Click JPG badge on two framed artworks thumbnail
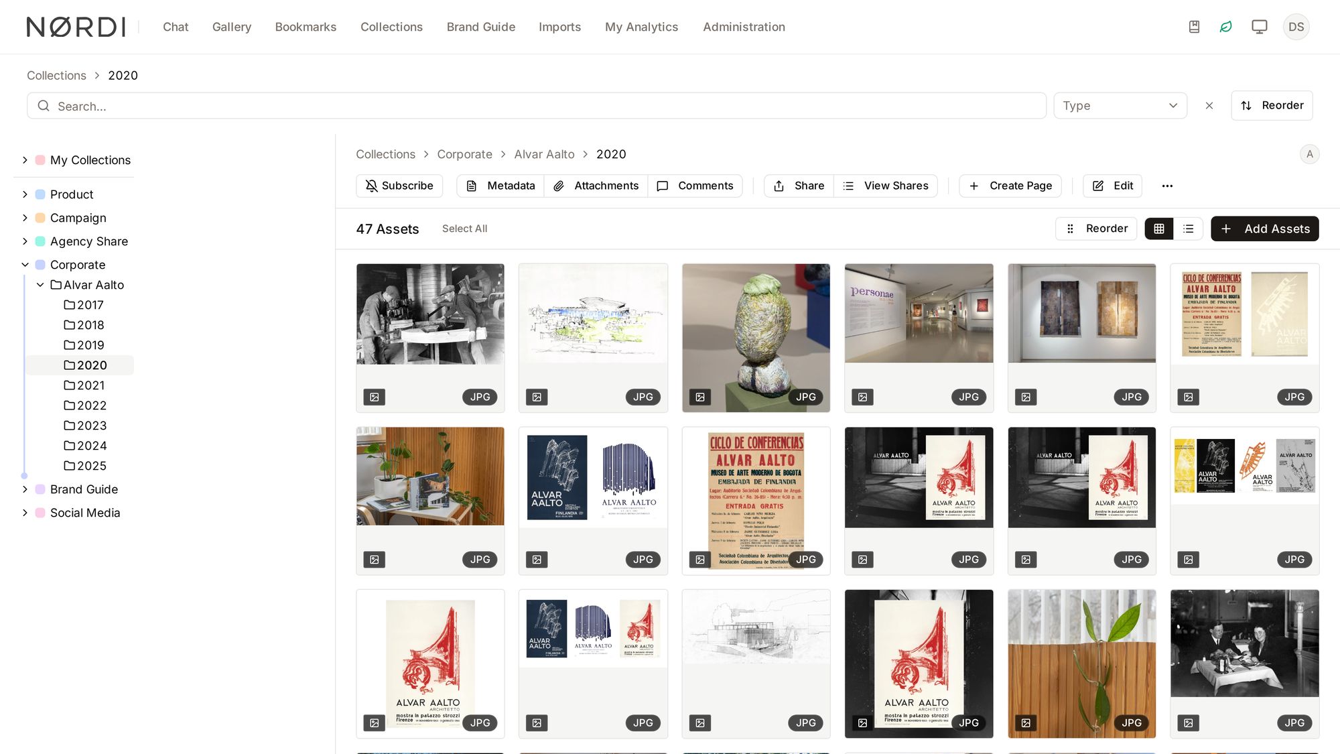The width and height of the screenshot is (1340, 754). point(1132,397)
